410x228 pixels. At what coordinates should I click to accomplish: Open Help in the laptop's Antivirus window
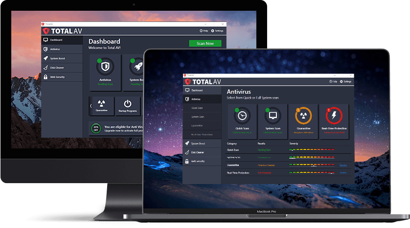click(x=333, y=82)
